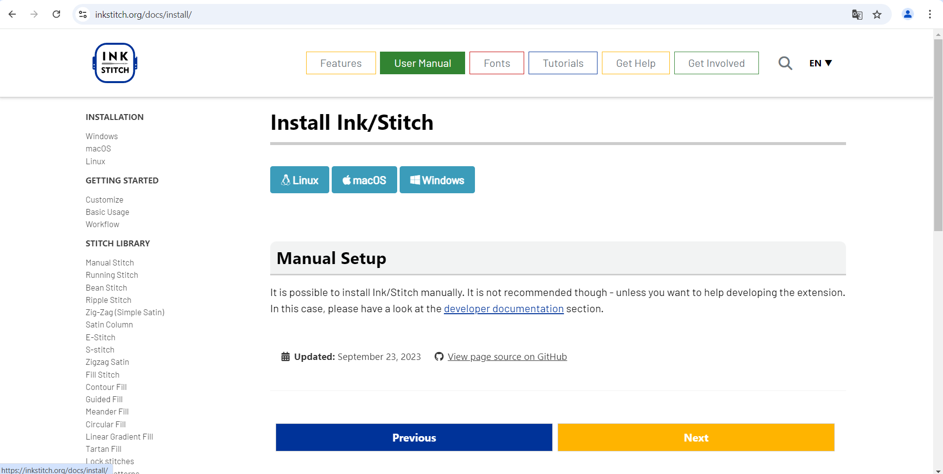The width and height of the screenshot is (943, 474).
Task: Reload the page
Action: pos(56,14)
